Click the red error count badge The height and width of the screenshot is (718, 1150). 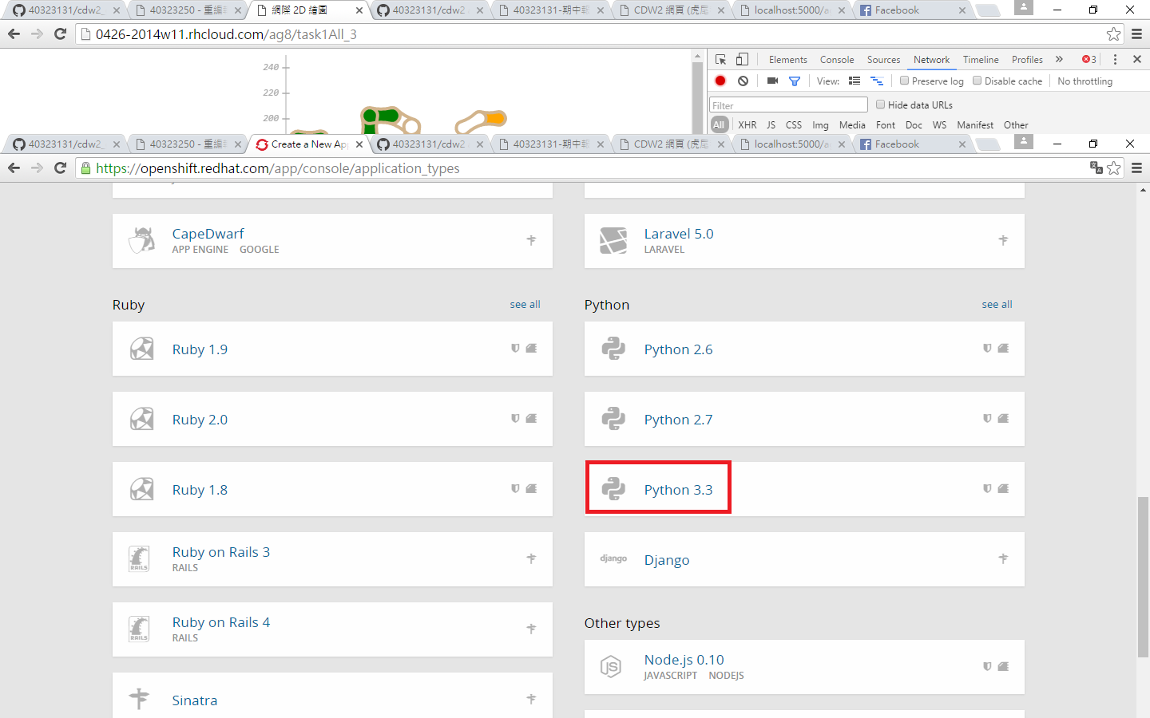point(1089,60)
